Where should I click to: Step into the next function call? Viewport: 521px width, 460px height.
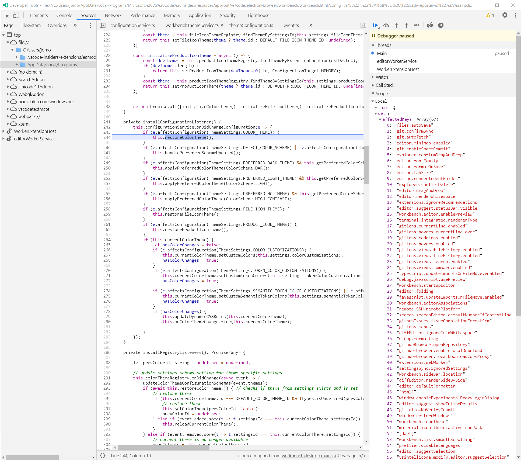pyautogui.click(x=396, y=25)
